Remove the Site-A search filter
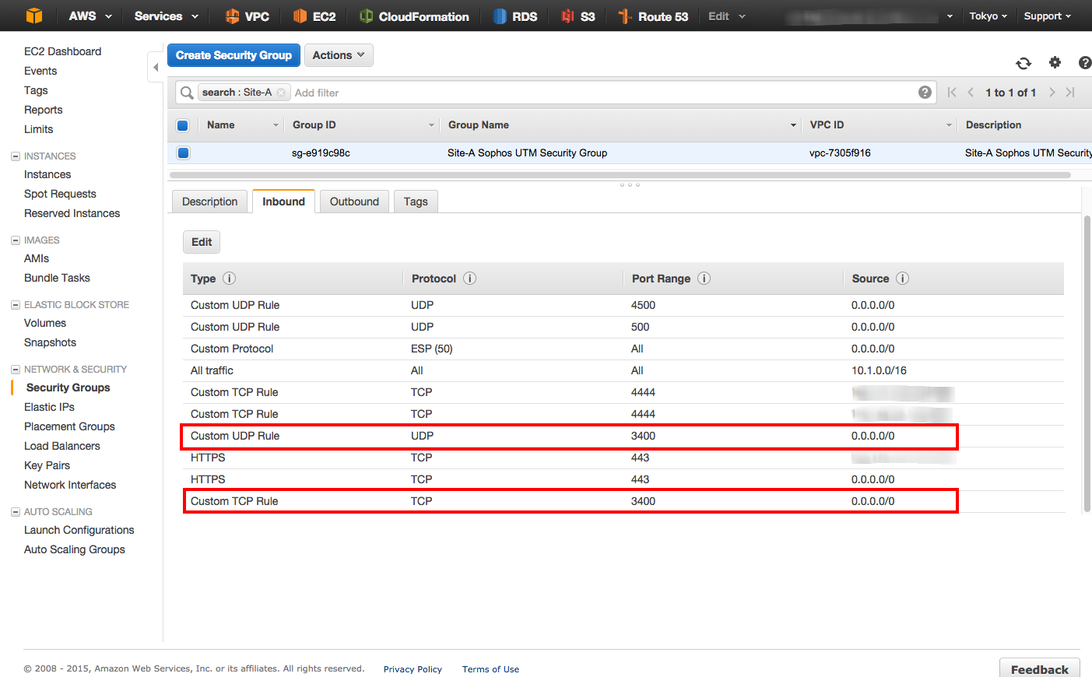This screenshot has width=1092, height=677. (x=281, y=93)
